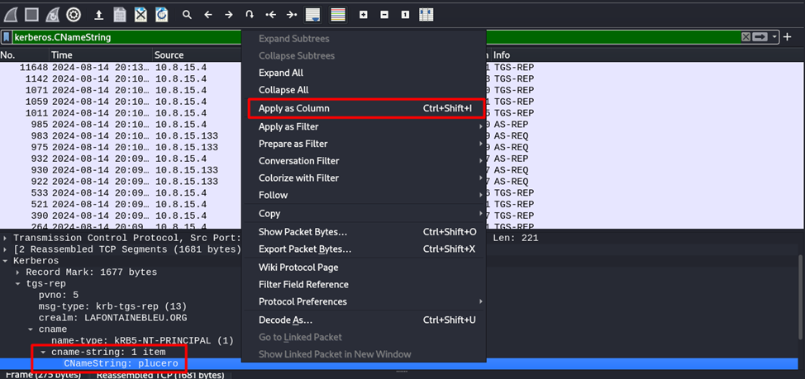Expand Reassembled TCP Segments row

[x=5, y=249]
